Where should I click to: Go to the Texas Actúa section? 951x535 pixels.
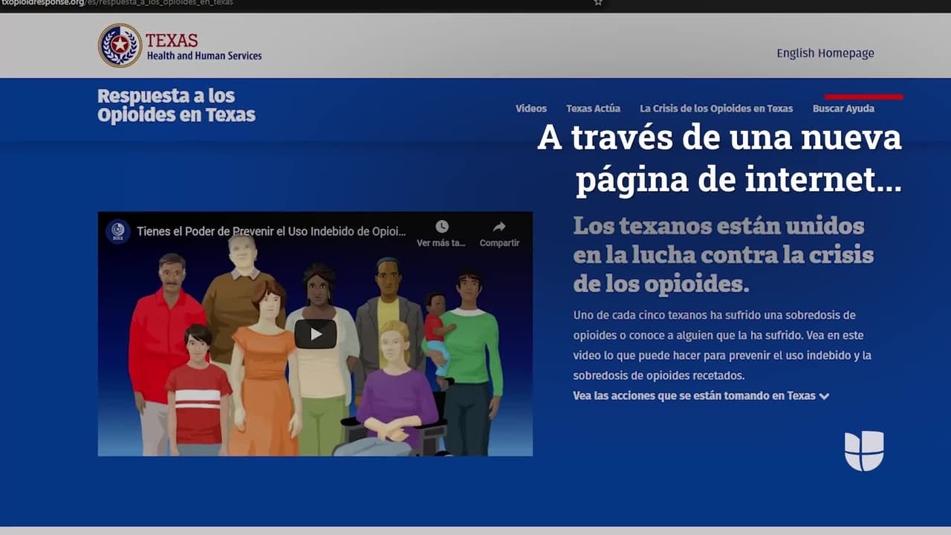point(593,108)
